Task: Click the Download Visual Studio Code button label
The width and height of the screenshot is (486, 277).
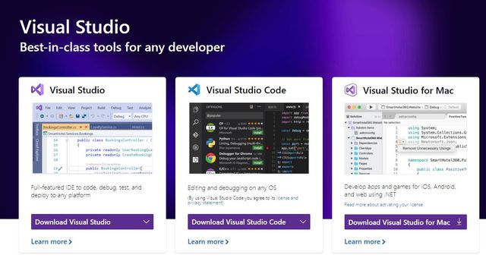Action: coord(238,222)
